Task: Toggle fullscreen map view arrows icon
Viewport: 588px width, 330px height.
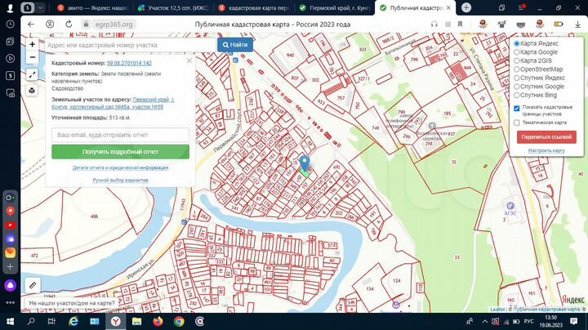Action: 32,74
